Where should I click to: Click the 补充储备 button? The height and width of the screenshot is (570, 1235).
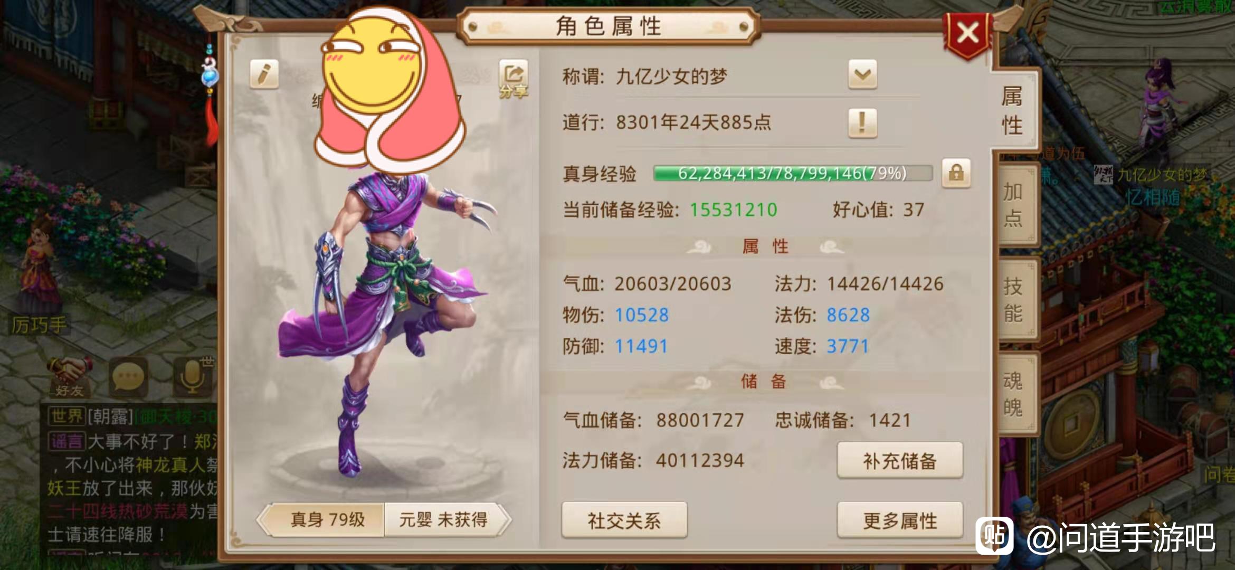point(900,461)
